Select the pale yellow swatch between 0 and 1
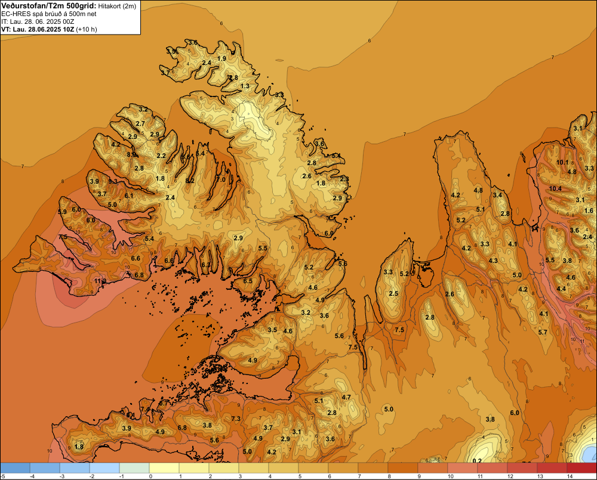Viewport: 597px width, 480px height. (164, 468)
